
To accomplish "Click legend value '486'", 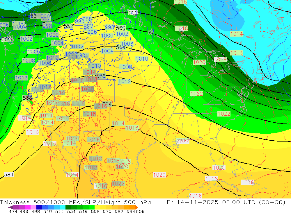I will click(x=24, y=211).
